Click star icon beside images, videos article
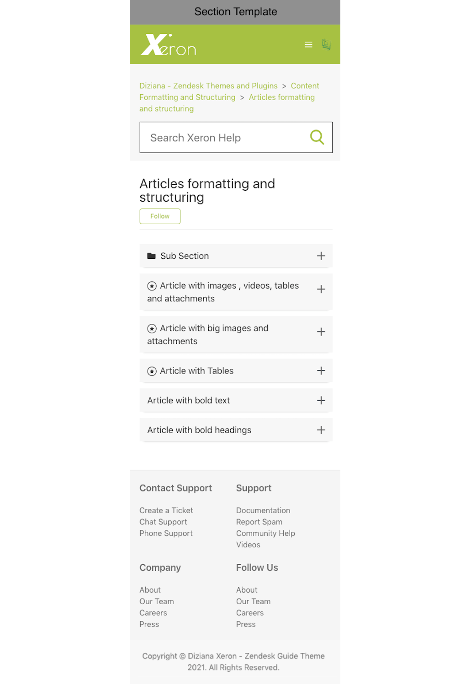Viewport: 471px width, 685px height. click(x=152, y=286)
